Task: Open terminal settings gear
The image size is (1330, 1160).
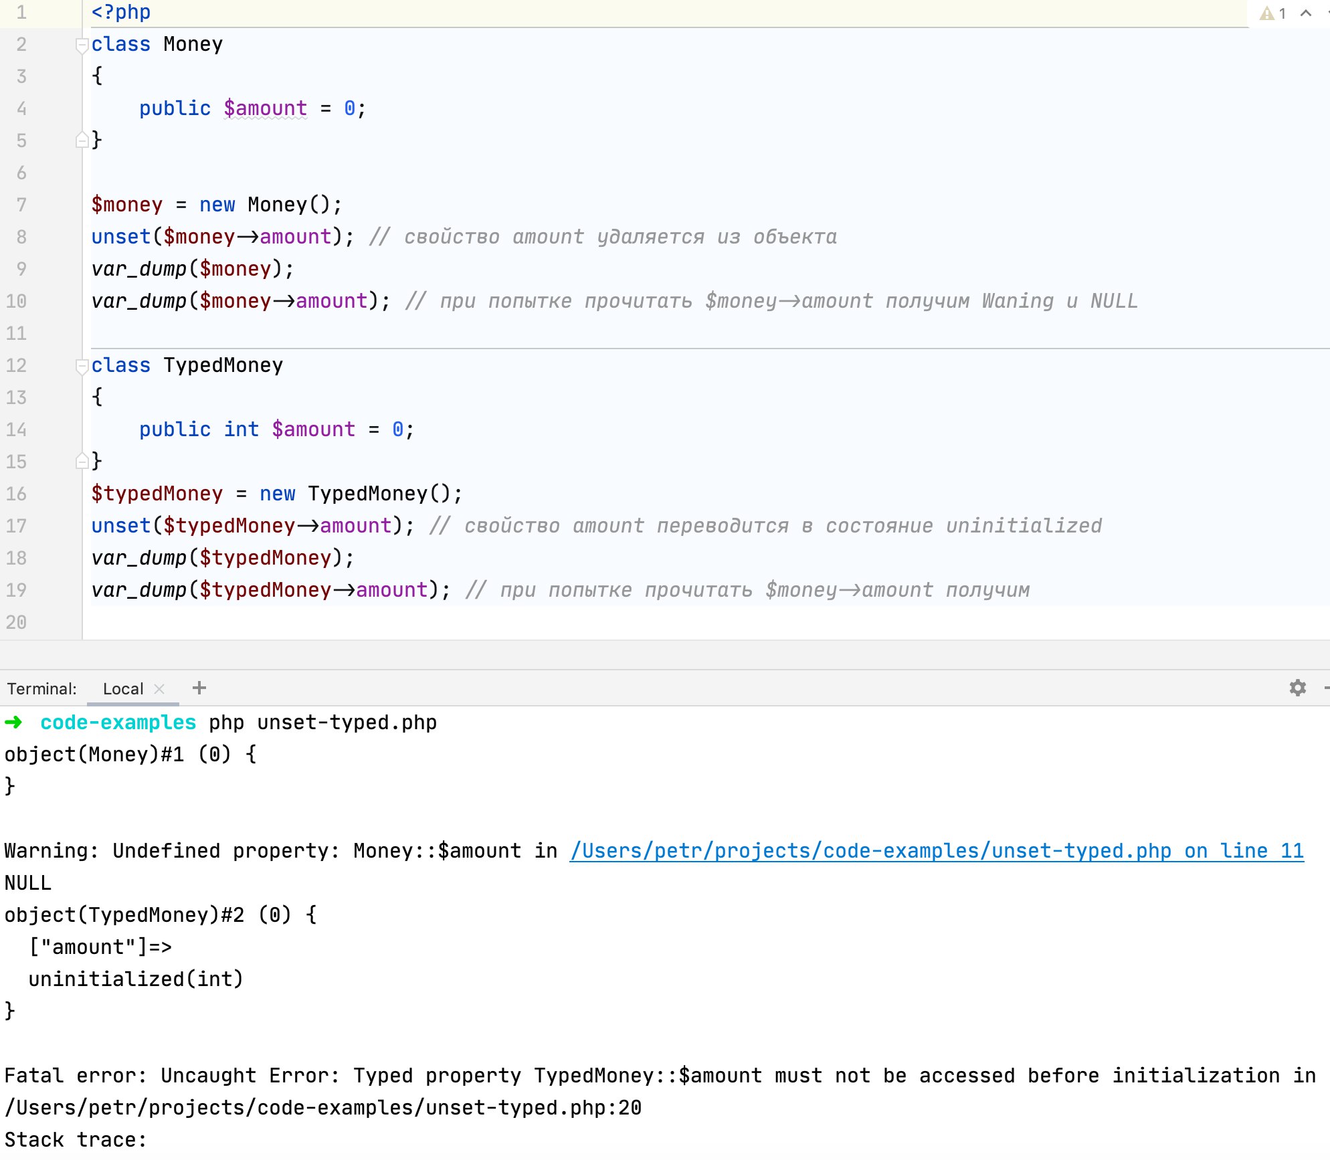Action: [1297, 688]
